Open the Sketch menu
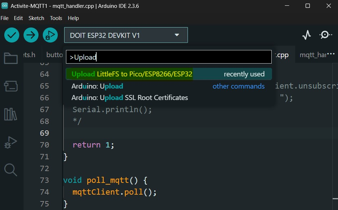Image resolution: width=338 pixels, height=210 pixels. point(36,18)
